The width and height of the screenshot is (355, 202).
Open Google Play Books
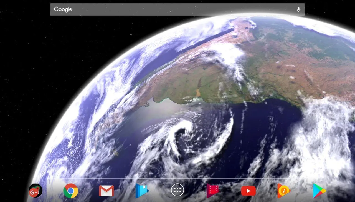[142, 191]
